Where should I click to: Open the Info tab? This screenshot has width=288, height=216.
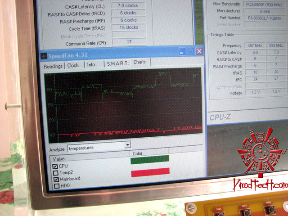pos(91,65)
